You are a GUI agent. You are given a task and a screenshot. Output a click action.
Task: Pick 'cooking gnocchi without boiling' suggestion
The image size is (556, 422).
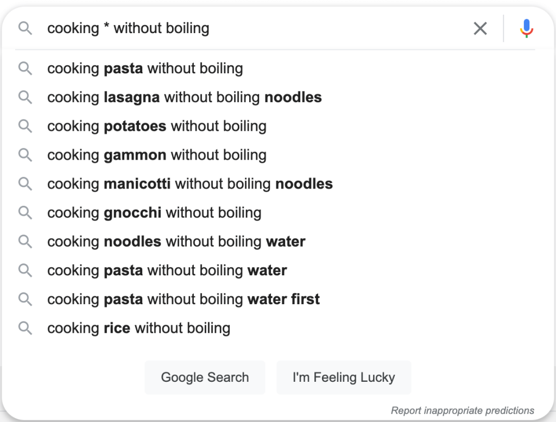click(275, 212)
